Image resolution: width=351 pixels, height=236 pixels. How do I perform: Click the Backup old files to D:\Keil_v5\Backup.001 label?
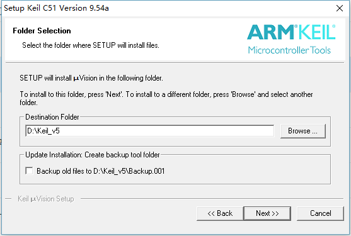[x=100, y=171]
